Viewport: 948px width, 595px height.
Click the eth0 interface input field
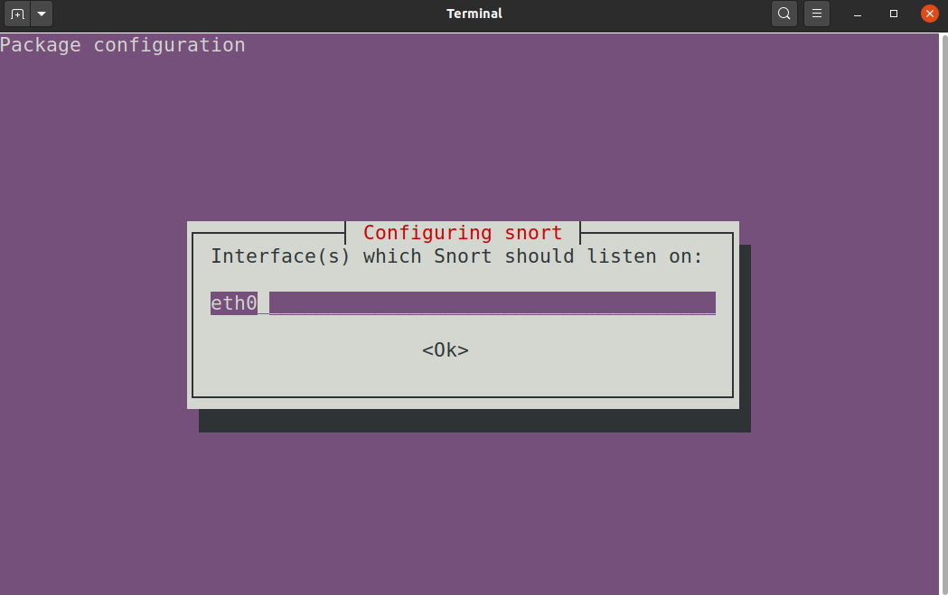(x=463, y=302)
